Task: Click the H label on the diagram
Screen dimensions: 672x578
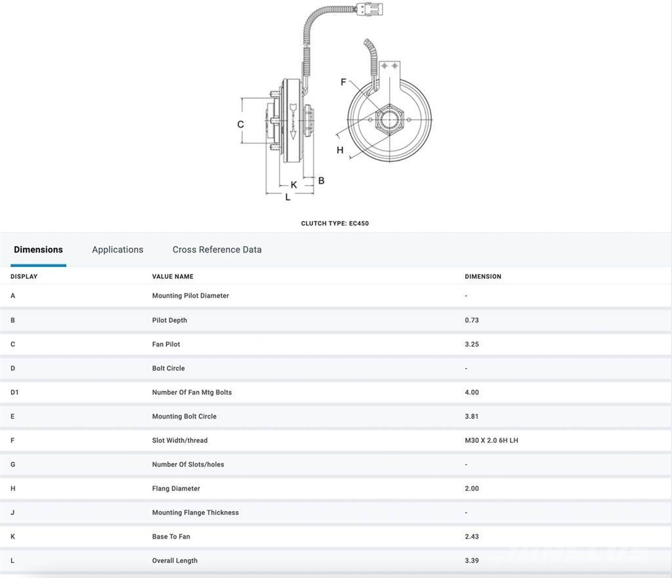Action: (340, 150)
